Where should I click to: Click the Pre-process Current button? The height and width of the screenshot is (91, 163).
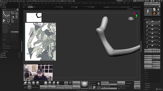[x=109, y=85]
